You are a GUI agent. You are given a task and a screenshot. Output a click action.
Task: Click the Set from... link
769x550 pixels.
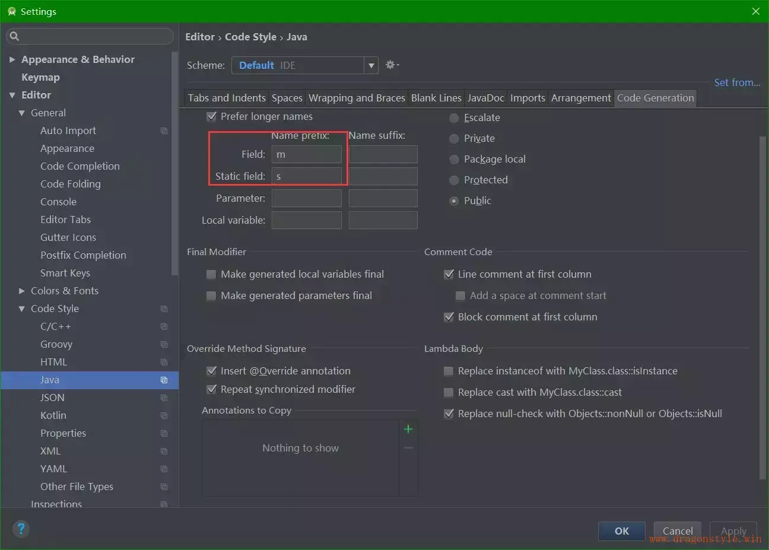tap(737, 82)
